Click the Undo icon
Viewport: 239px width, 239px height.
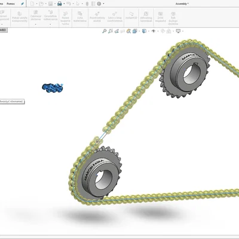(69, 4)
